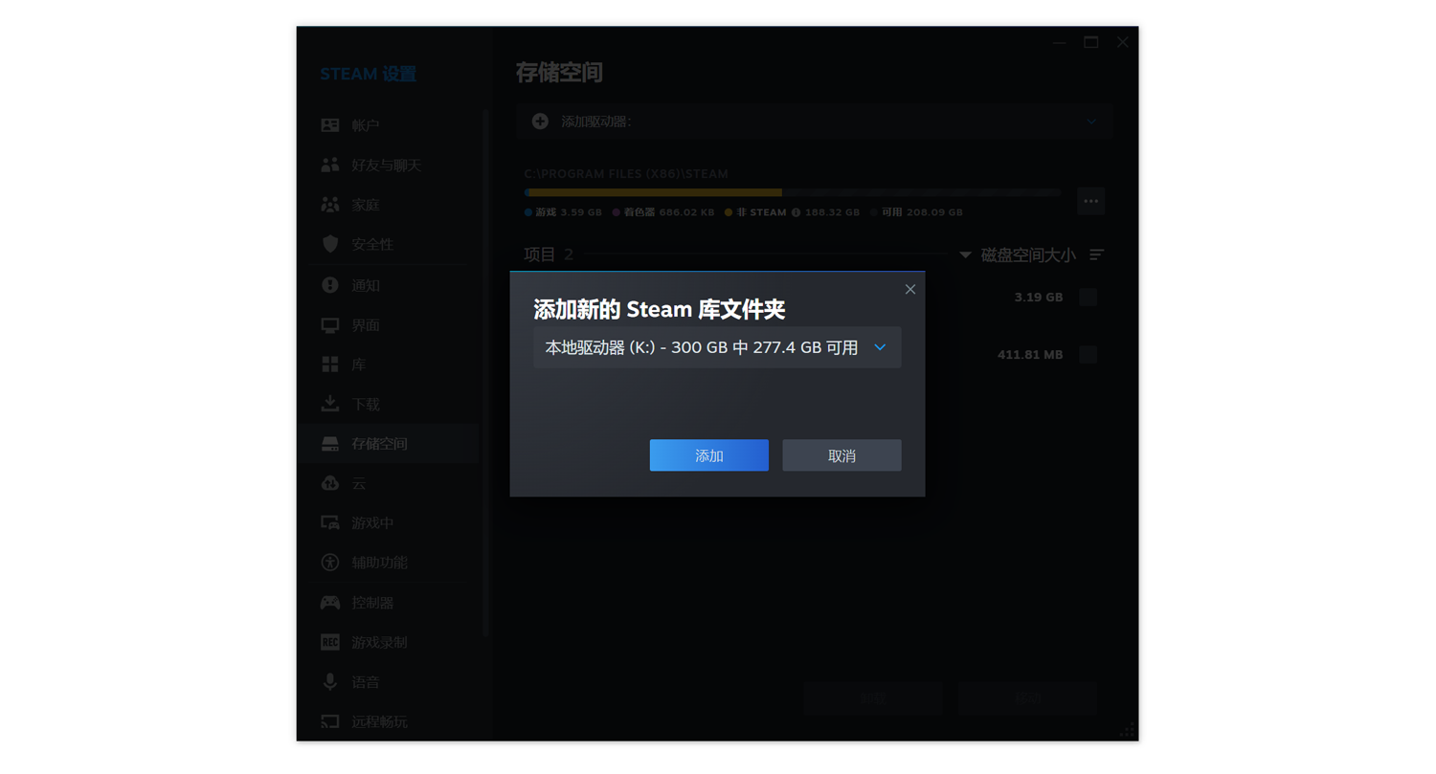Image resolution: width=1436 pixels, height=774 pixels.
Task: Click the 411.81 MB size value
Action: 1030,355
